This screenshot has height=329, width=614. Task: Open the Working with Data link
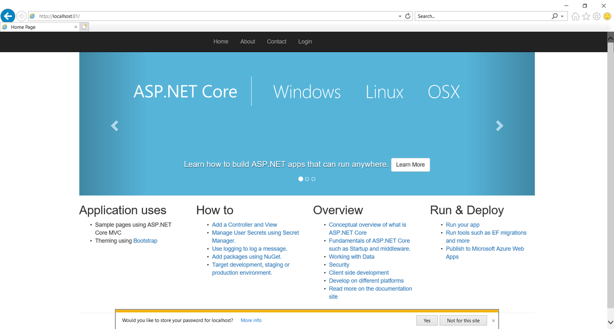click(x=352, y=257)
